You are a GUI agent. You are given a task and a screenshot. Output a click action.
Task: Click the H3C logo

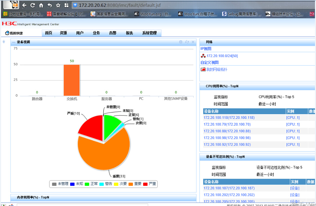pos(9,23)
